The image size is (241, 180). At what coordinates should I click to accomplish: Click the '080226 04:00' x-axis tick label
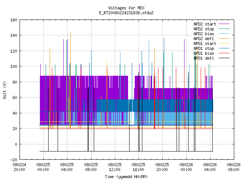(x=210, y=167)
